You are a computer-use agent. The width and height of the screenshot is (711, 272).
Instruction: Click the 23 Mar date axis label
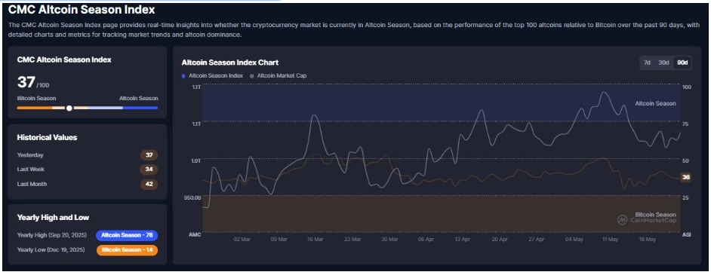pos(352,239)
